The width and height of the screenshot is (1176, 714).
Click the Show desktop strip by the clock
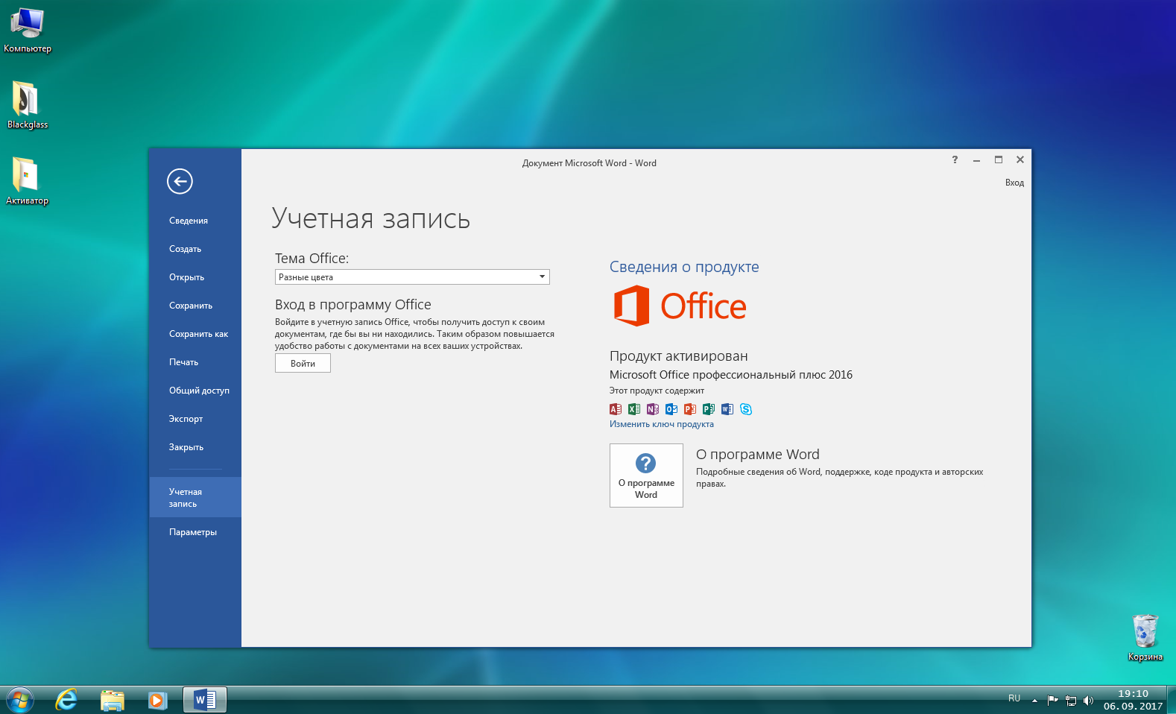[1171, 700]
